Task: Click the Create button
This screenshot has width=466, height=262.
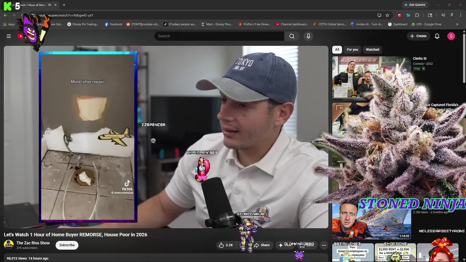Action: pos(418,36)
